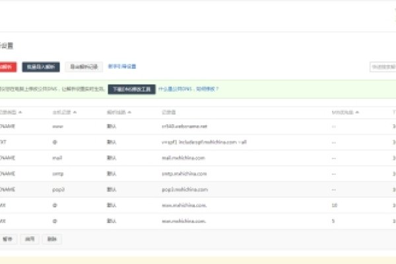Select the pop3 host record cell
The height and width of the screenshot is (264, 396).
(58, 189)
